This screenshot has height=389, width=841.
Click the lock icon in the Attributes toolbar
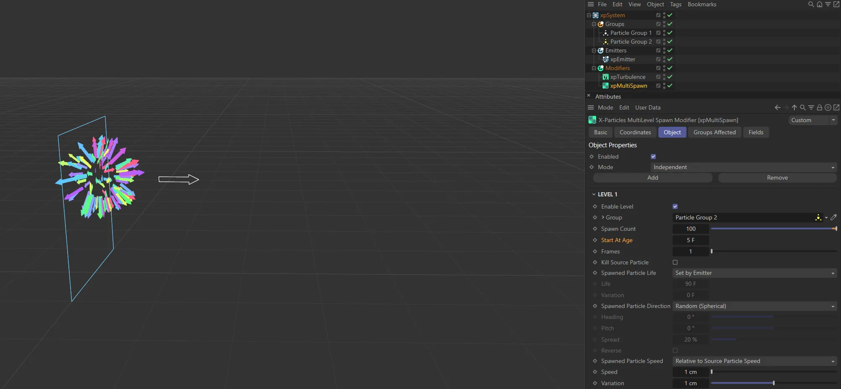click(820, 107)
